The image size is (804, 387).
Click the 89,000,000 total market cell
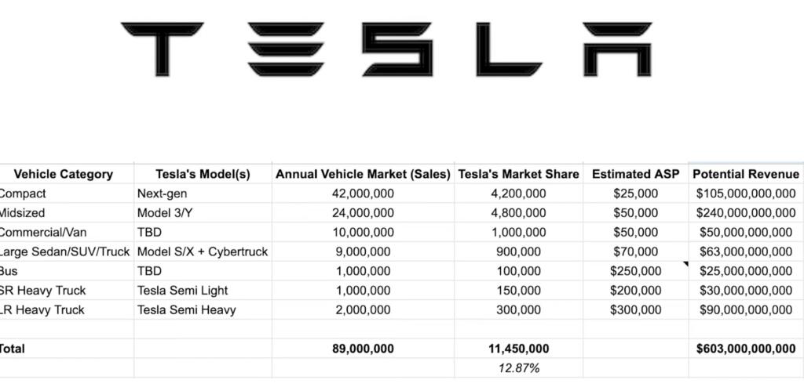[363, 349]
